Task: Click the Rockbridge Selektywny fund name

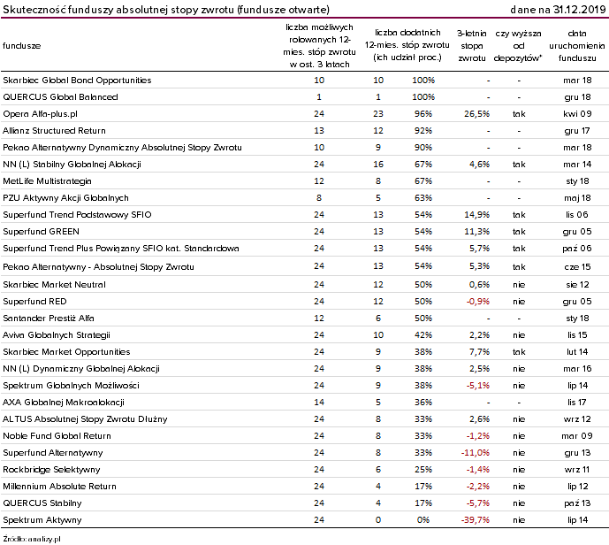Action: (x=51, y=470)
